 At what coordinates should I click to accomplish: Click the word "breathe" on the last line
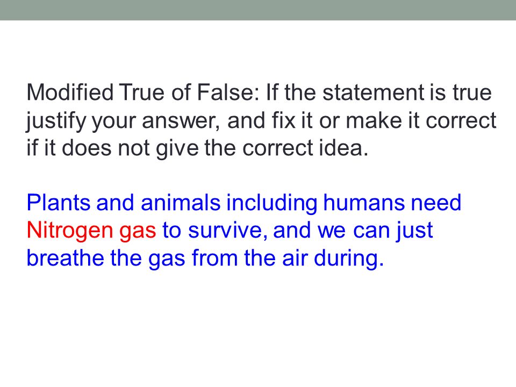pyautogui.click(x=65, y=257)
